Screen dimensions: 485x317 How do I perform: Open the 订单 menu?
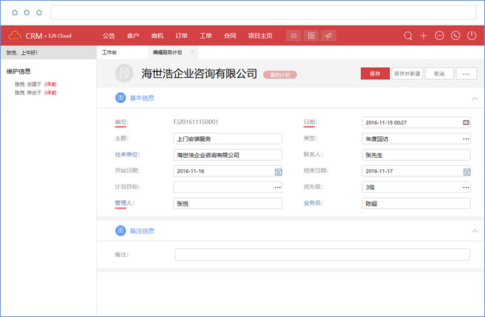coord(181,36)
